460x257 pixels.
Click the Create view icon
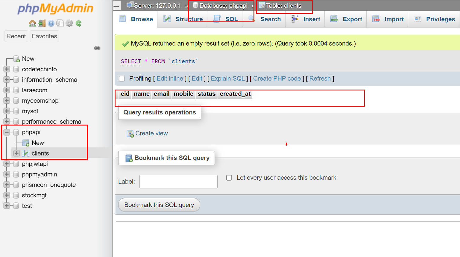130,134
